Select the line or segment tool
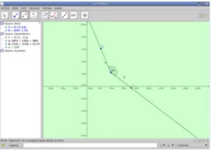The width and height of the screenshot is (211, 151). tap(25, 16)
